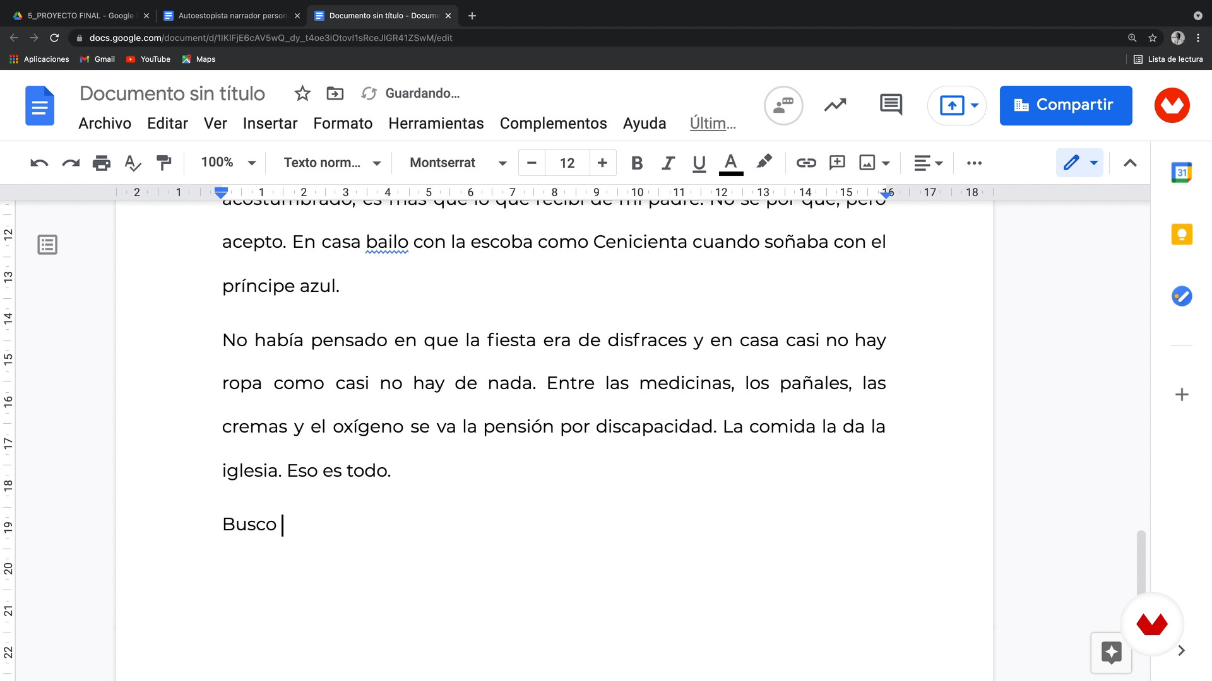Image resolution: width=1212 pixels, height=681 pixels.
Task: Reload the page in Chrome
Action: tap(54, 38)
